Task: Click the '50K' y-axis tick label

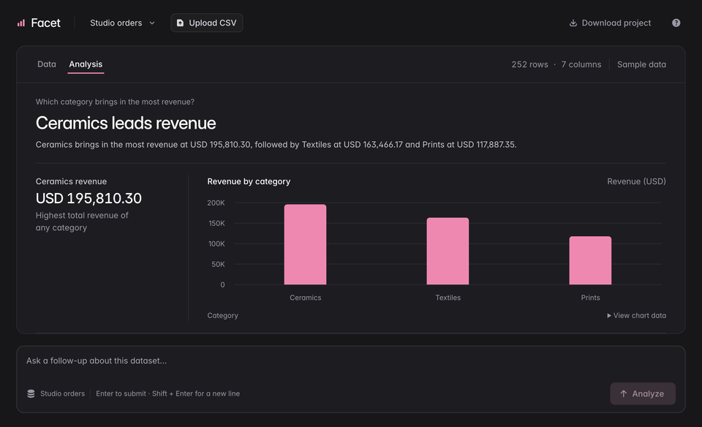Action: 218,265
